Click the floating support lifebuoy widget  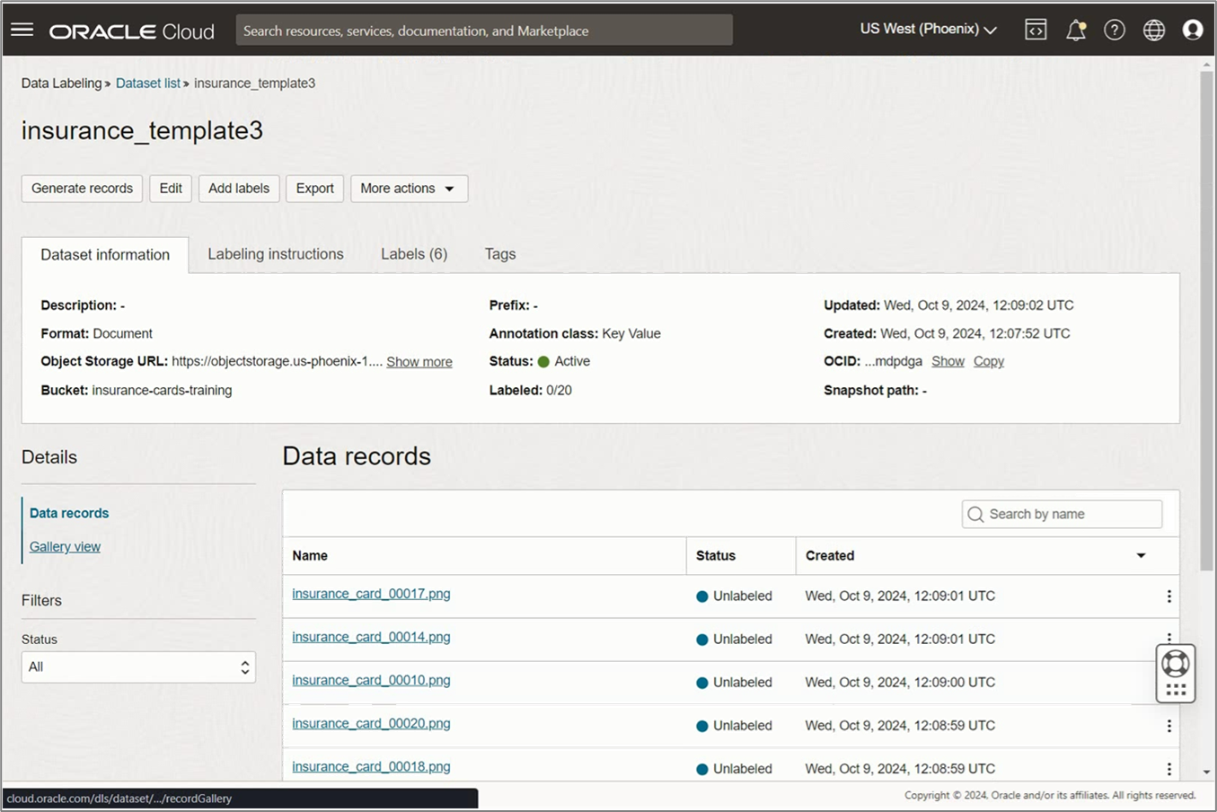(x=1175, y=665)
